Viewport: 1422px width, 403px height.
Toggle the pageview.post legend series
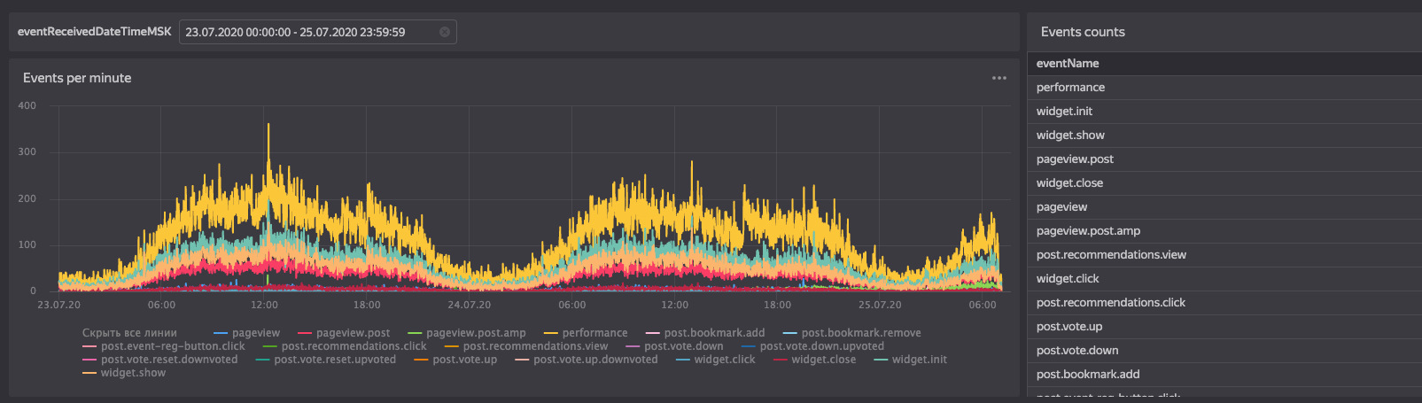[344, 333]
